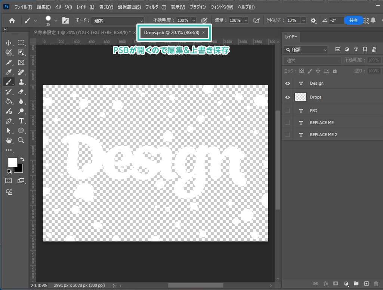The width and height of the screenshot is (383, 290).
Task: Choose the Eraser tool
Action: (21, 91)
